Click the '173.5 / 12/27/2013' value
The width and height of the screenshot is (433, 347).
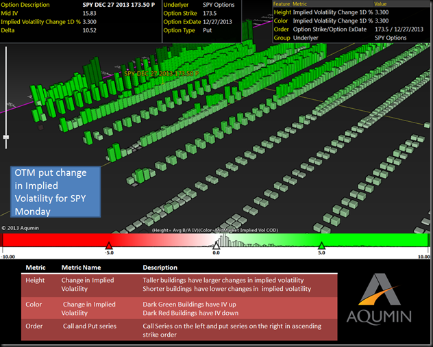point(399,29)
